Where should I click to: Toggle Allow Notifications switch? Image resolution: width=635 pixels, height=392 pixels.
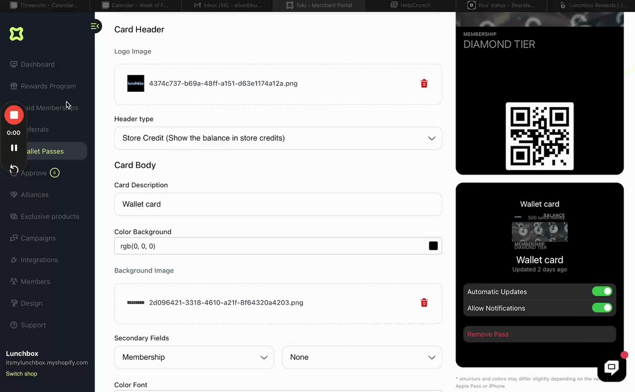click(x=602, y=308)
